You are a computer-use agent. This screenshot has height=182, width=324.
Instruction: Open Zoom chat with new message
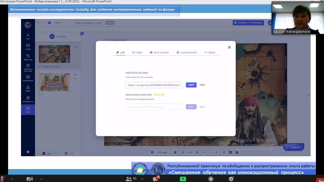point(156,179)
